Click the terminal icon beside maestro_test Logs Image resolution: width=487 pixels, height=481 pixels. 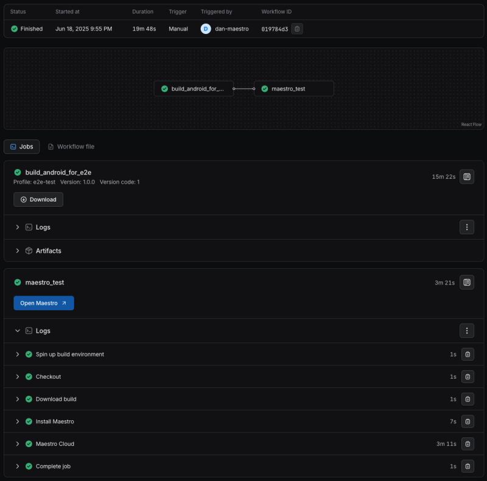(x=29, y=331)
